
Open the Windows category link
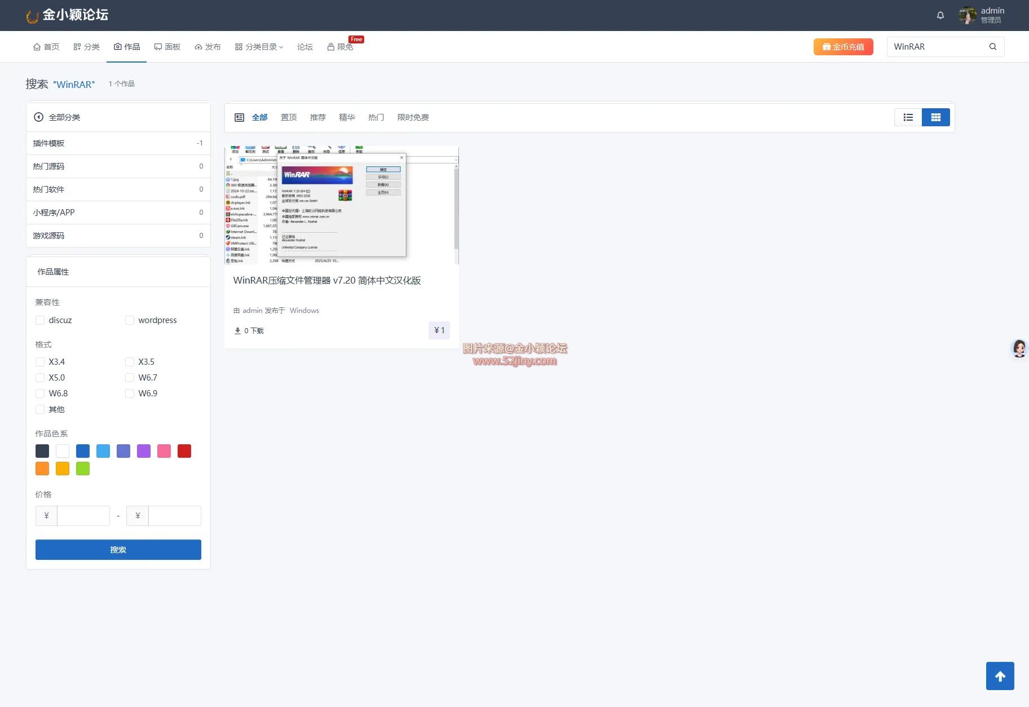pyautogui.click(x=304, y=310)
